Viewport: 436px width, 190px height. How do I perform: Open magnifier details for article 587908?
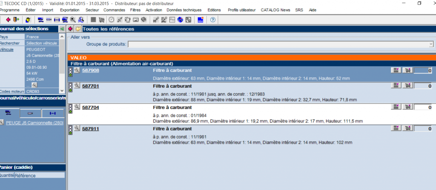(77, 70)
